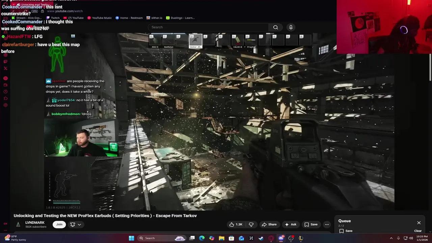Click the Escape From Tarkov video player
The height and width of the screenshot is (243, 432).
coord(219,122)
